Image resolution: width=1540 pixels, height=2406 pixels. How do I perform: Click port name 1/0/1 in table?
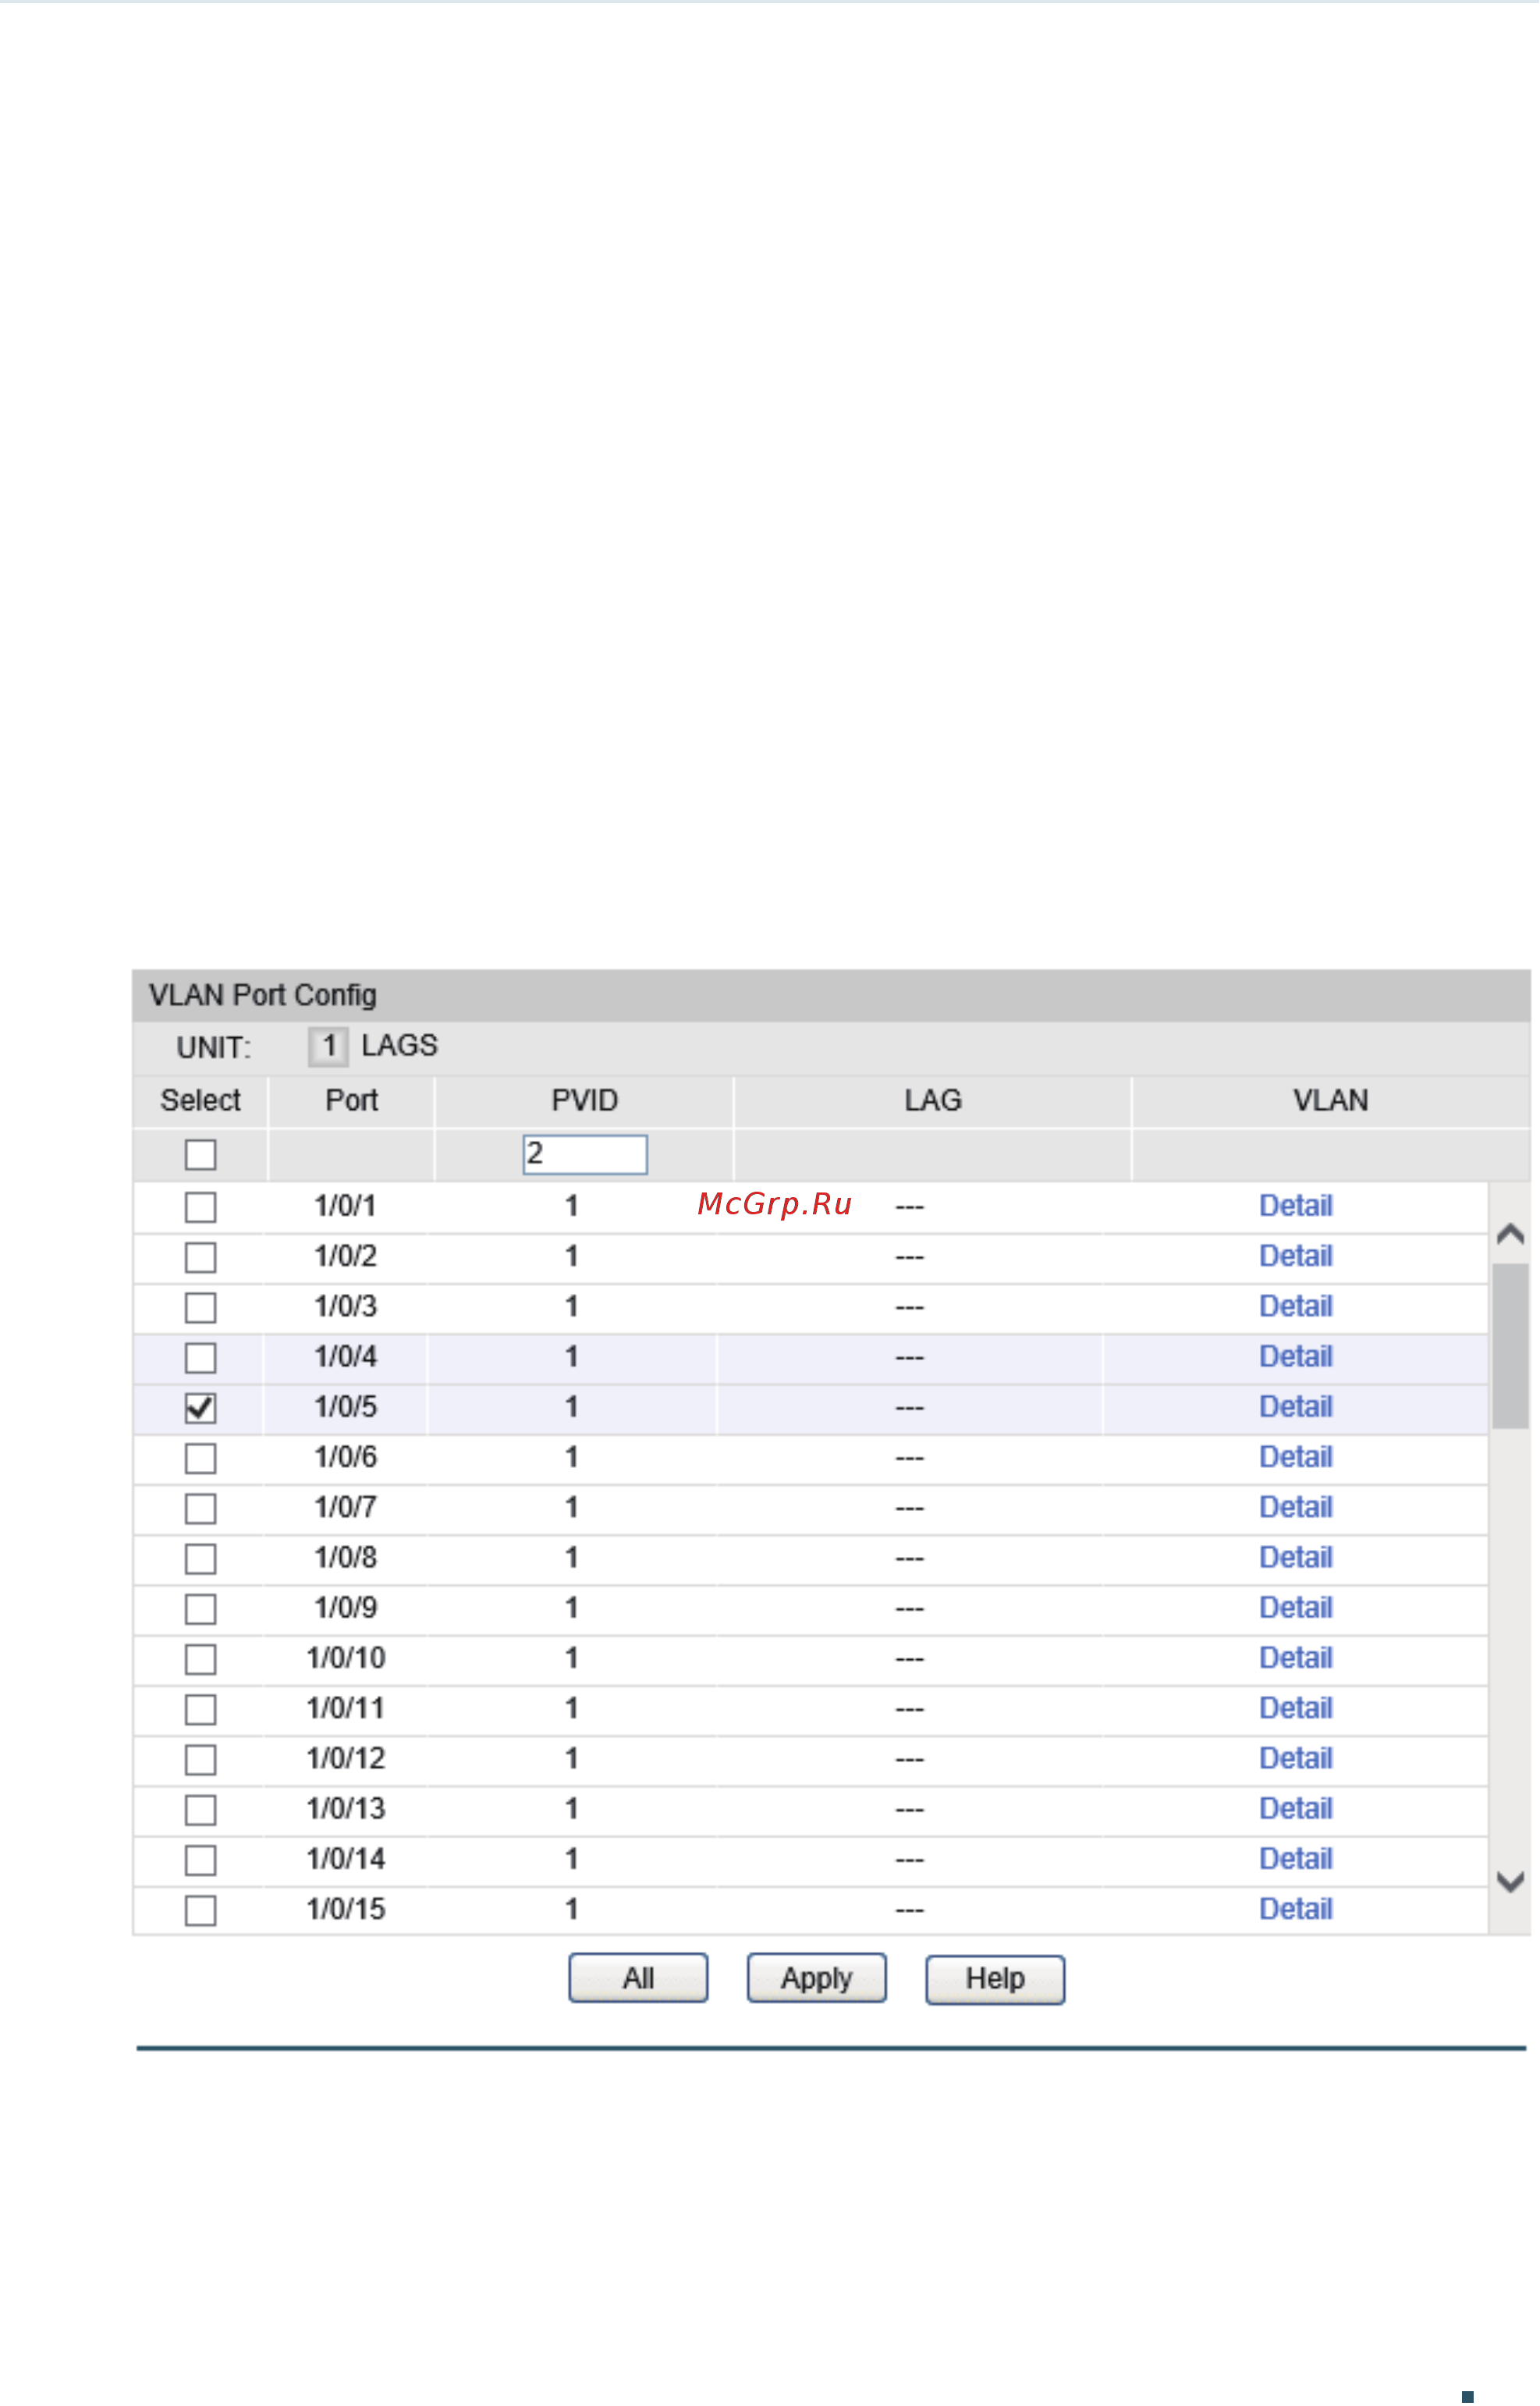pyautogui.click(x=345, y=1206)
